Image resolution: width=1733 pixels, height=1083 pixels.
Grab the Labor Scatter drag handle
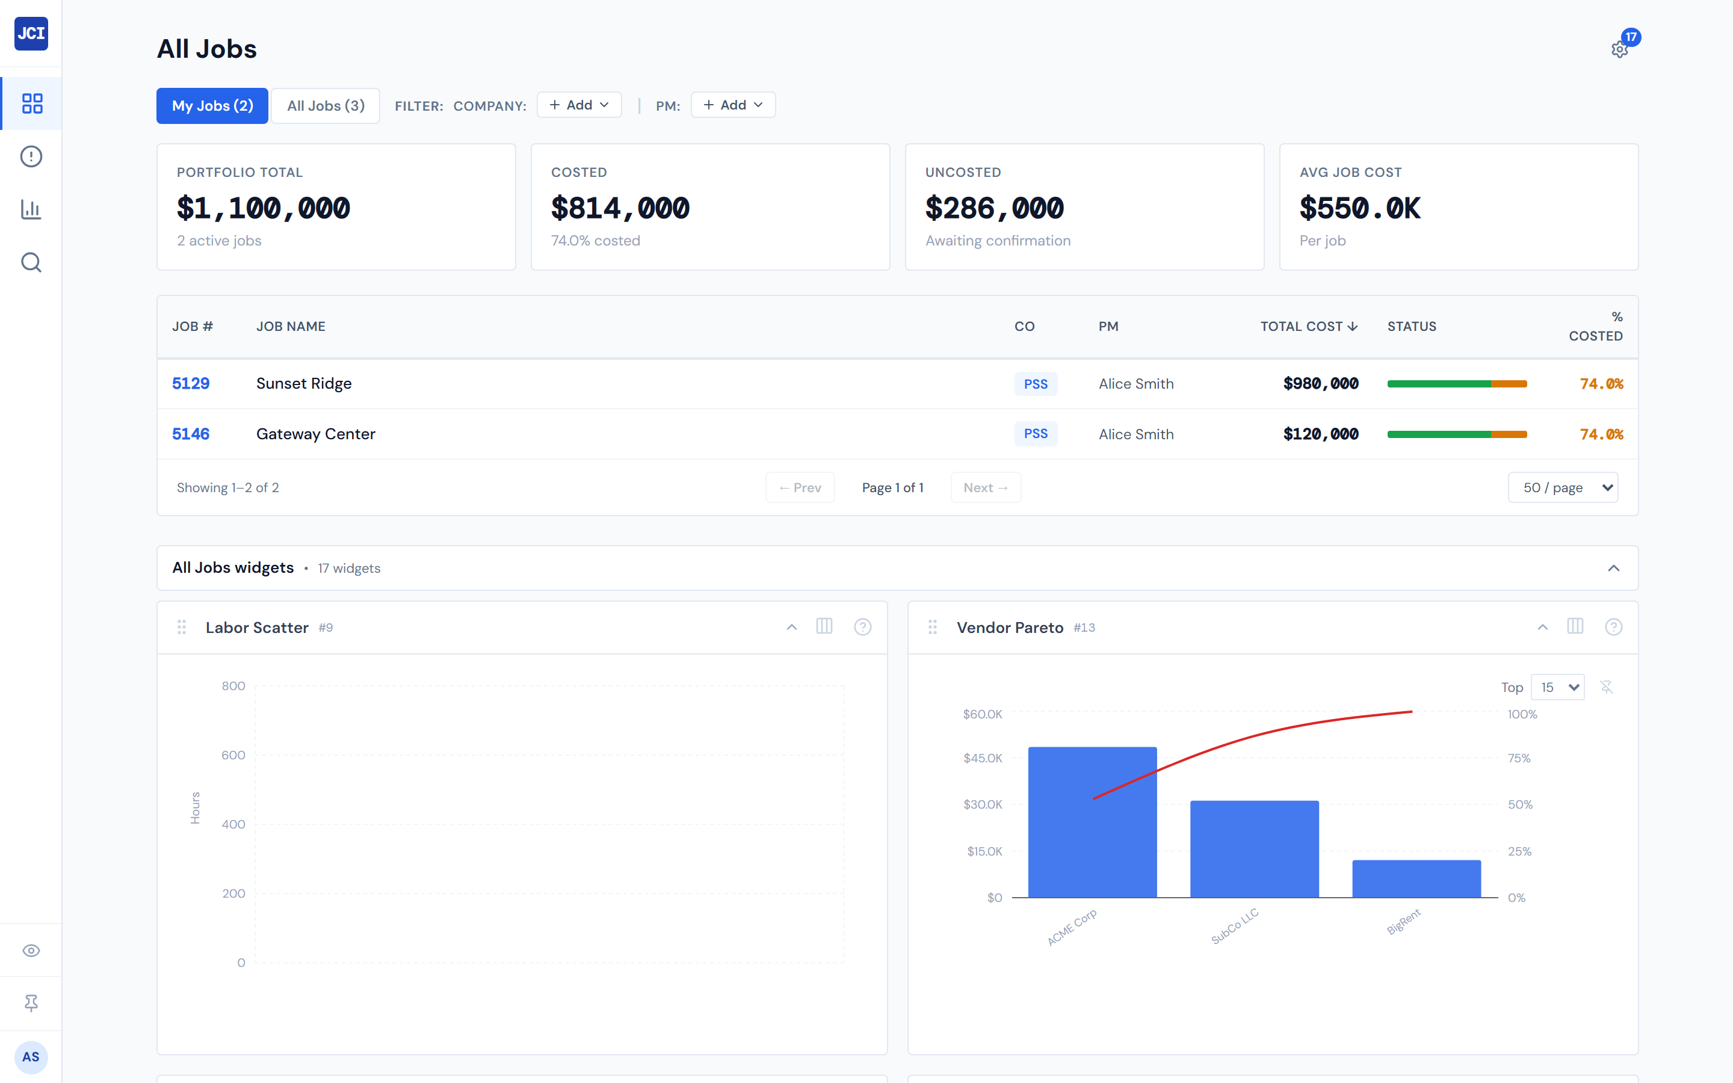tap(182, 628)
